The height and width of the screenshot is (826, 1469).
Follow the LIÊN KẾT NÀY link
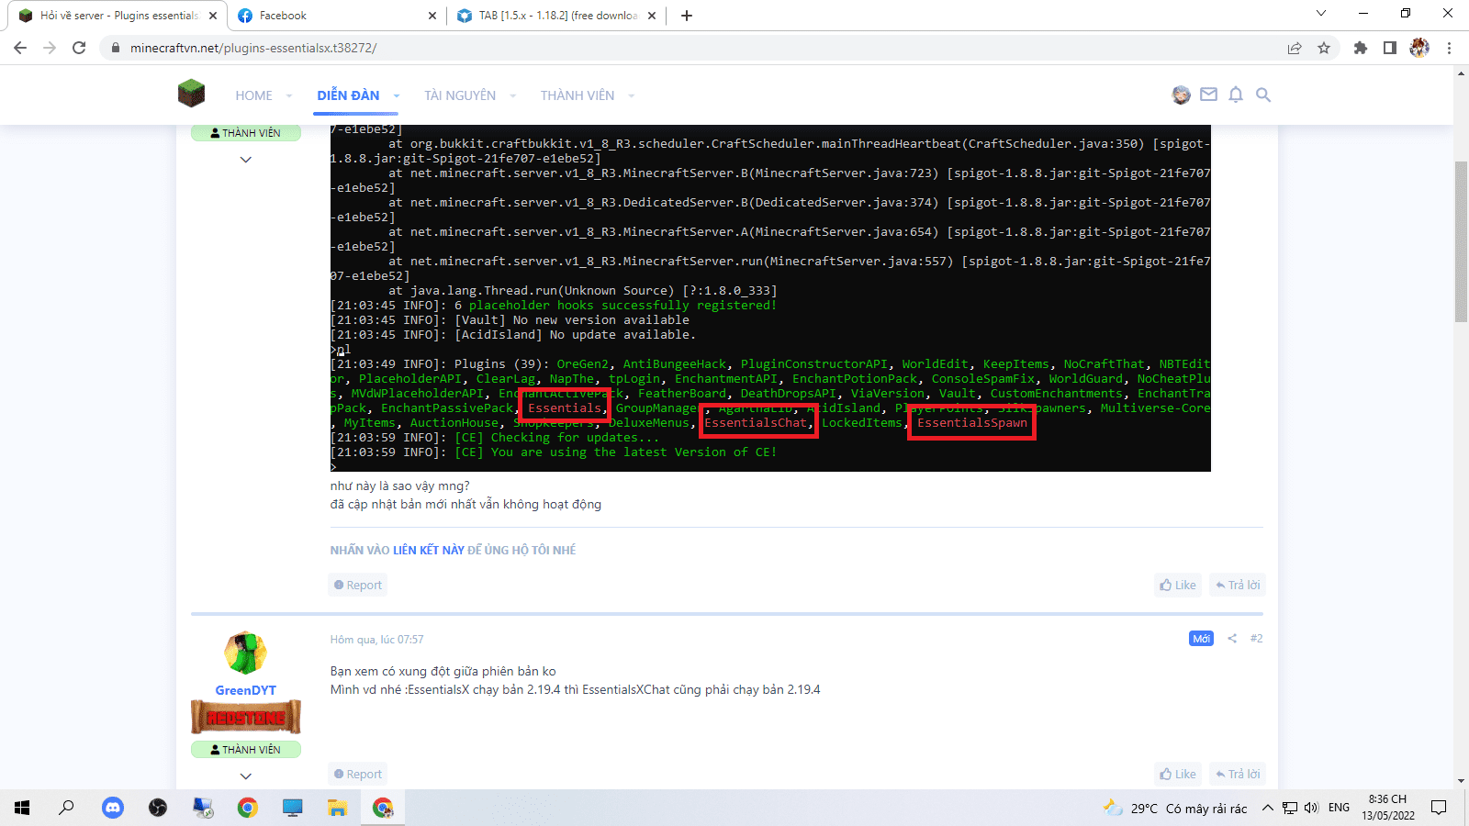click(x=429, y=550)
